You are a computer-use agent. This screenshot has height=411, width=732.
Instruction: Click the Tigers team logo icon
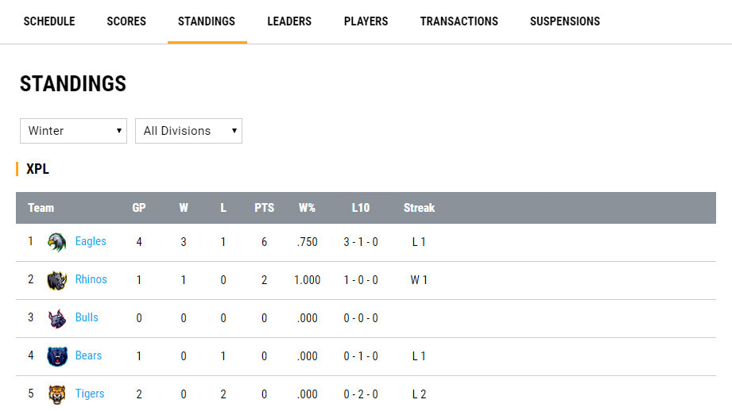pos(56,394)
